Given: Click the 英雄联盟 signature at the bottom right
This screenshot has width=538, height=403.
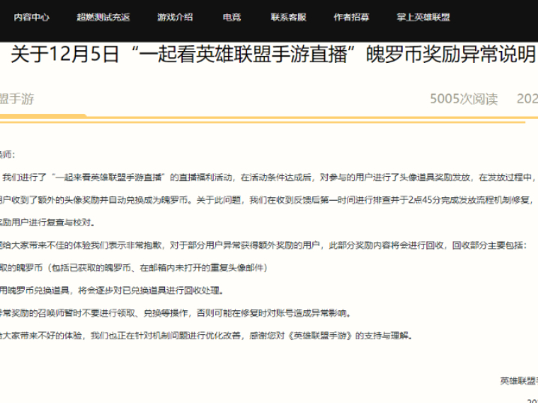Looking at the screenshot, I should click(x=518, y=381).
